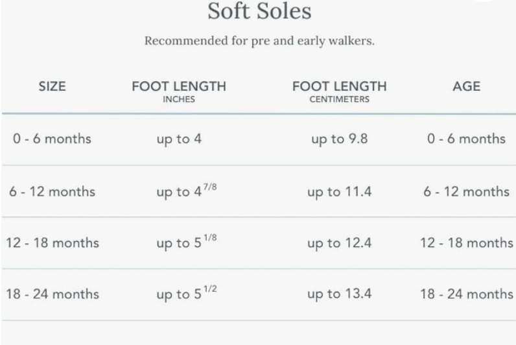Select the 'up to 4' inches cell
The image size is (516, 345).
click(180, 139)
